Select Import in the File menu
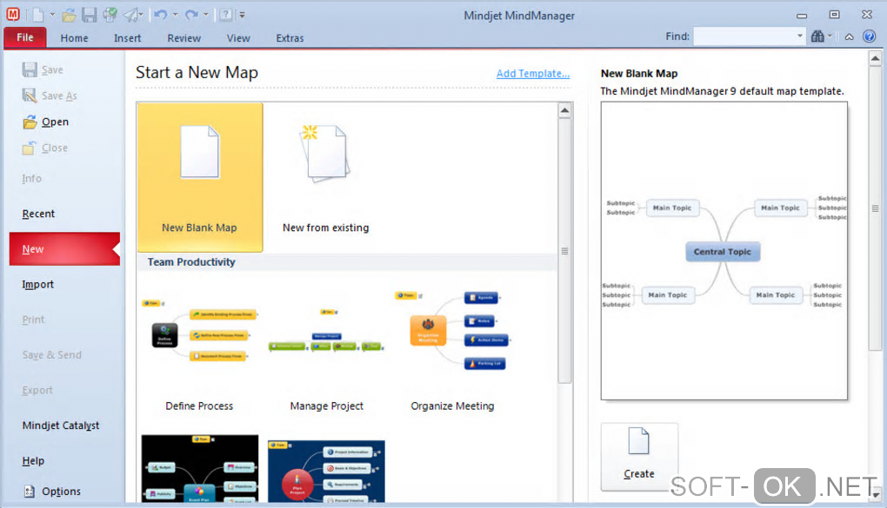This screenshot has height=508, width=887. pyautogui.click(x=38, y=284)
